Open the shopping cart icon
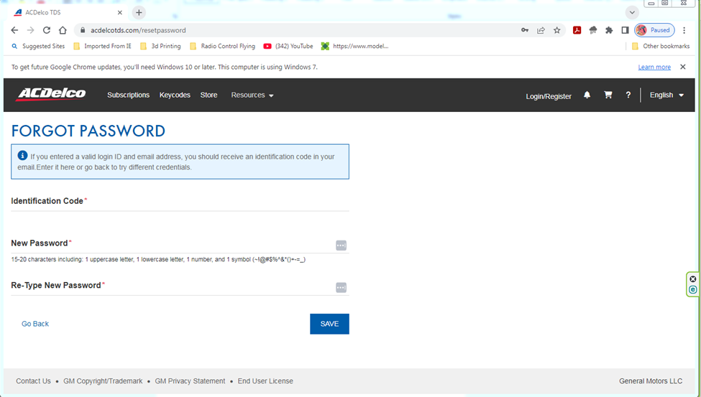The height and width of the screenshot is (397, 701). click(608, 95)
